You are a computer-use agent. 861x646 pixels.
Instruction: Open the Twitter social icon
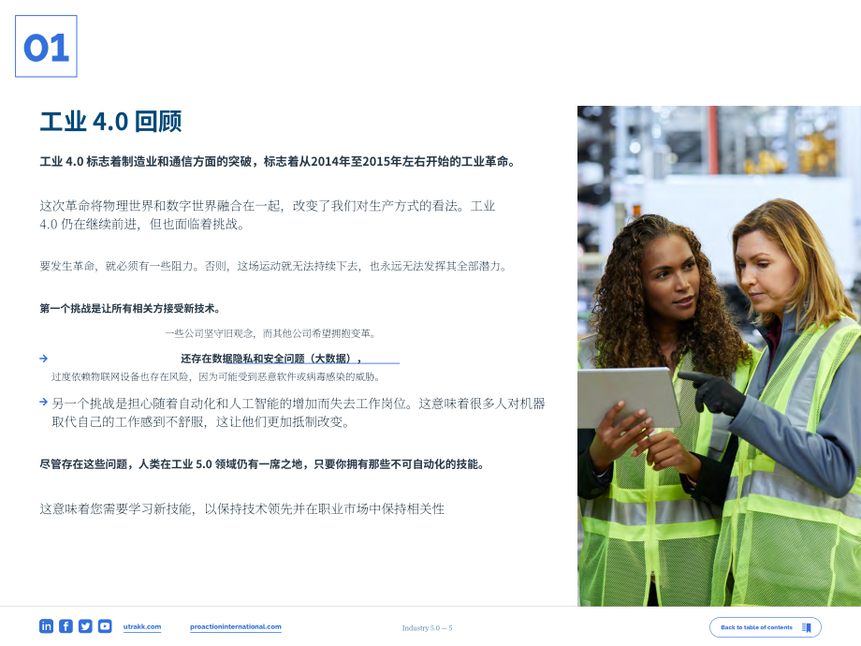(85, 626)
